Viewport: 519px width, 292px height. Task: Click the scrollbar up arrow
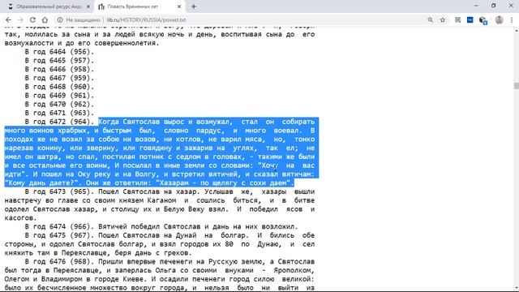tap(517, 31)
